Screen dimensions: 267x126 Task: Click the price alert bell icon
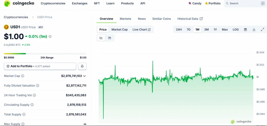click(82, 66)
